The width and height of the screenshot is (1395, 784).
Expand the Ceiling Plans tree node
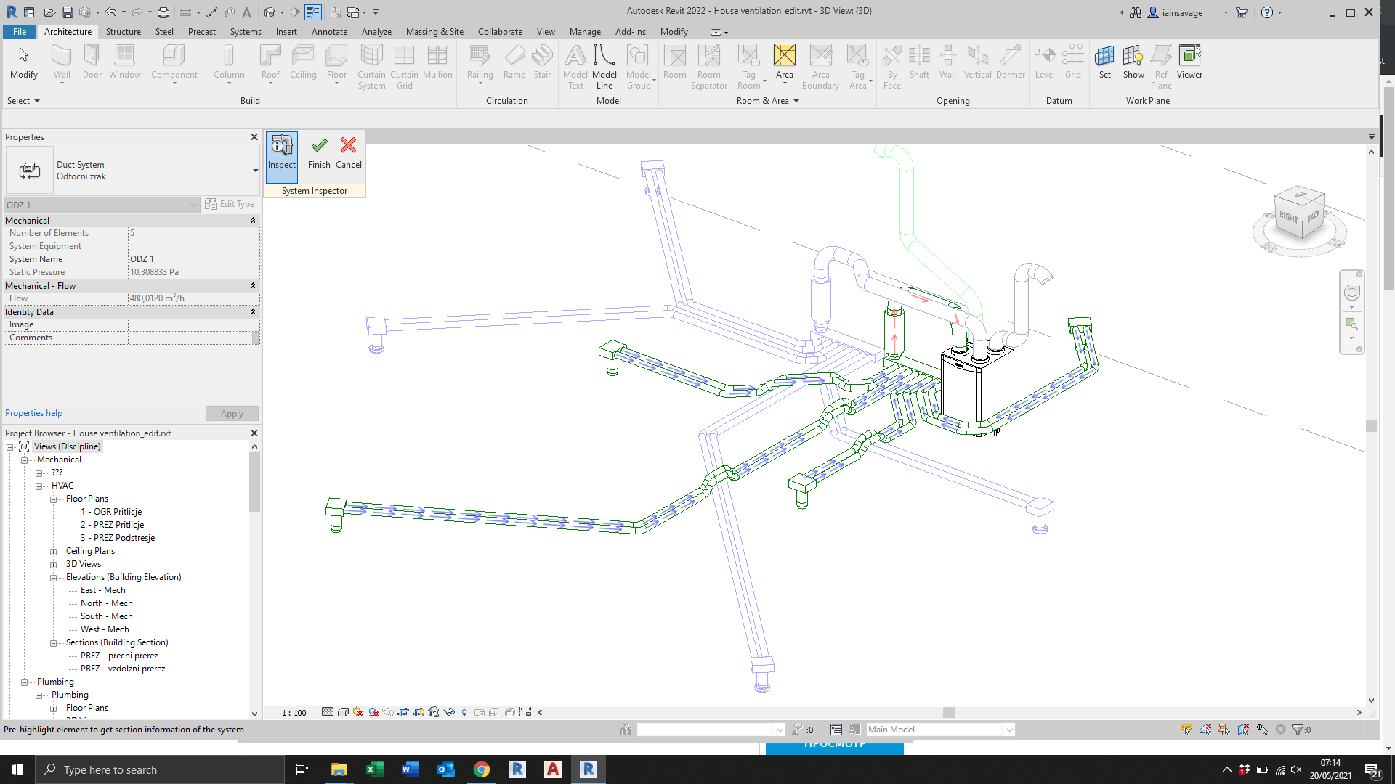pyautogui.click(x=53, y=552)
